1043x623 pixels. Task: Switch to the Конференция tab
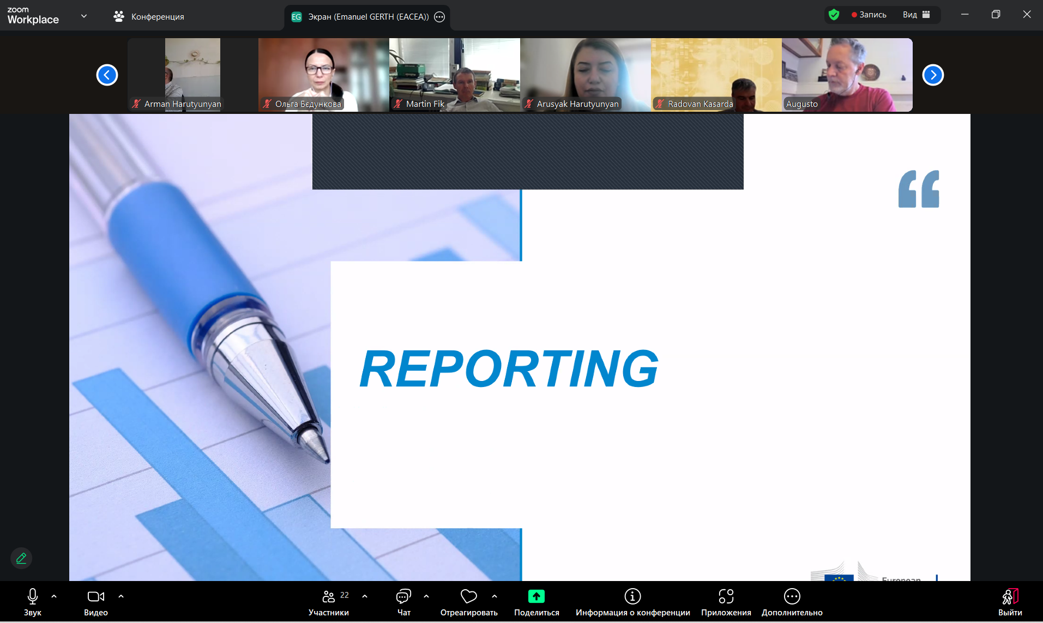click(149, 17)
